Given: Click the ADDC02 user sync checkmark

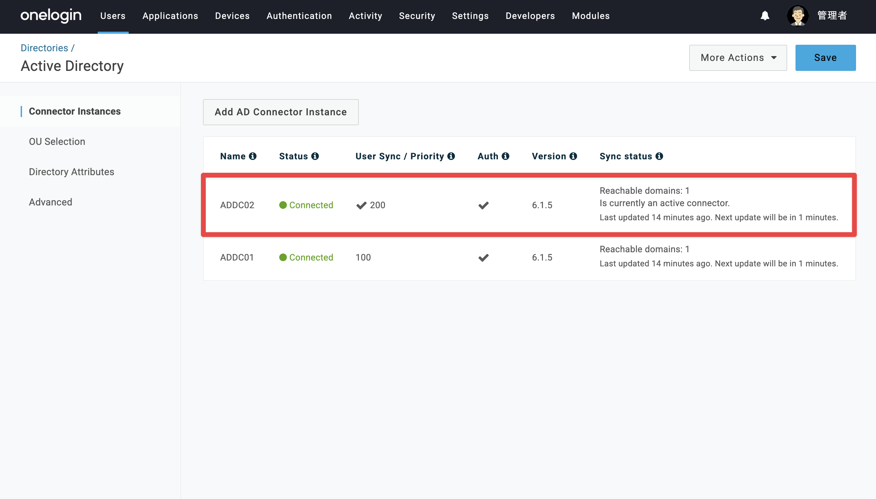Looking at the screenshot, I should point(361,205).
